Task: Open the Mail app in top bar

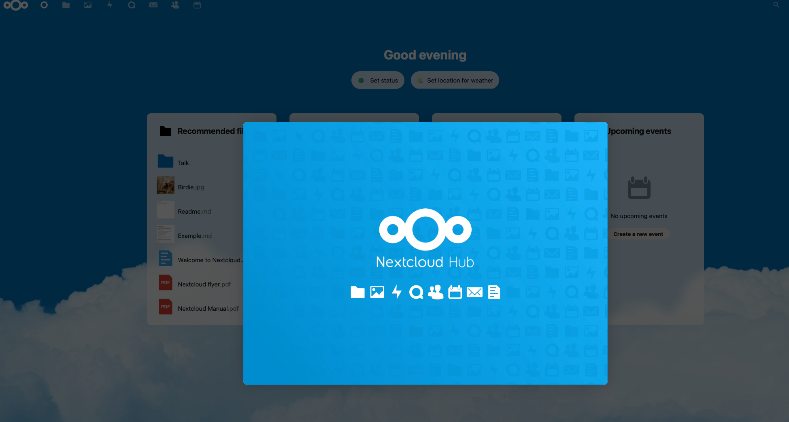Action: point(153,5)
